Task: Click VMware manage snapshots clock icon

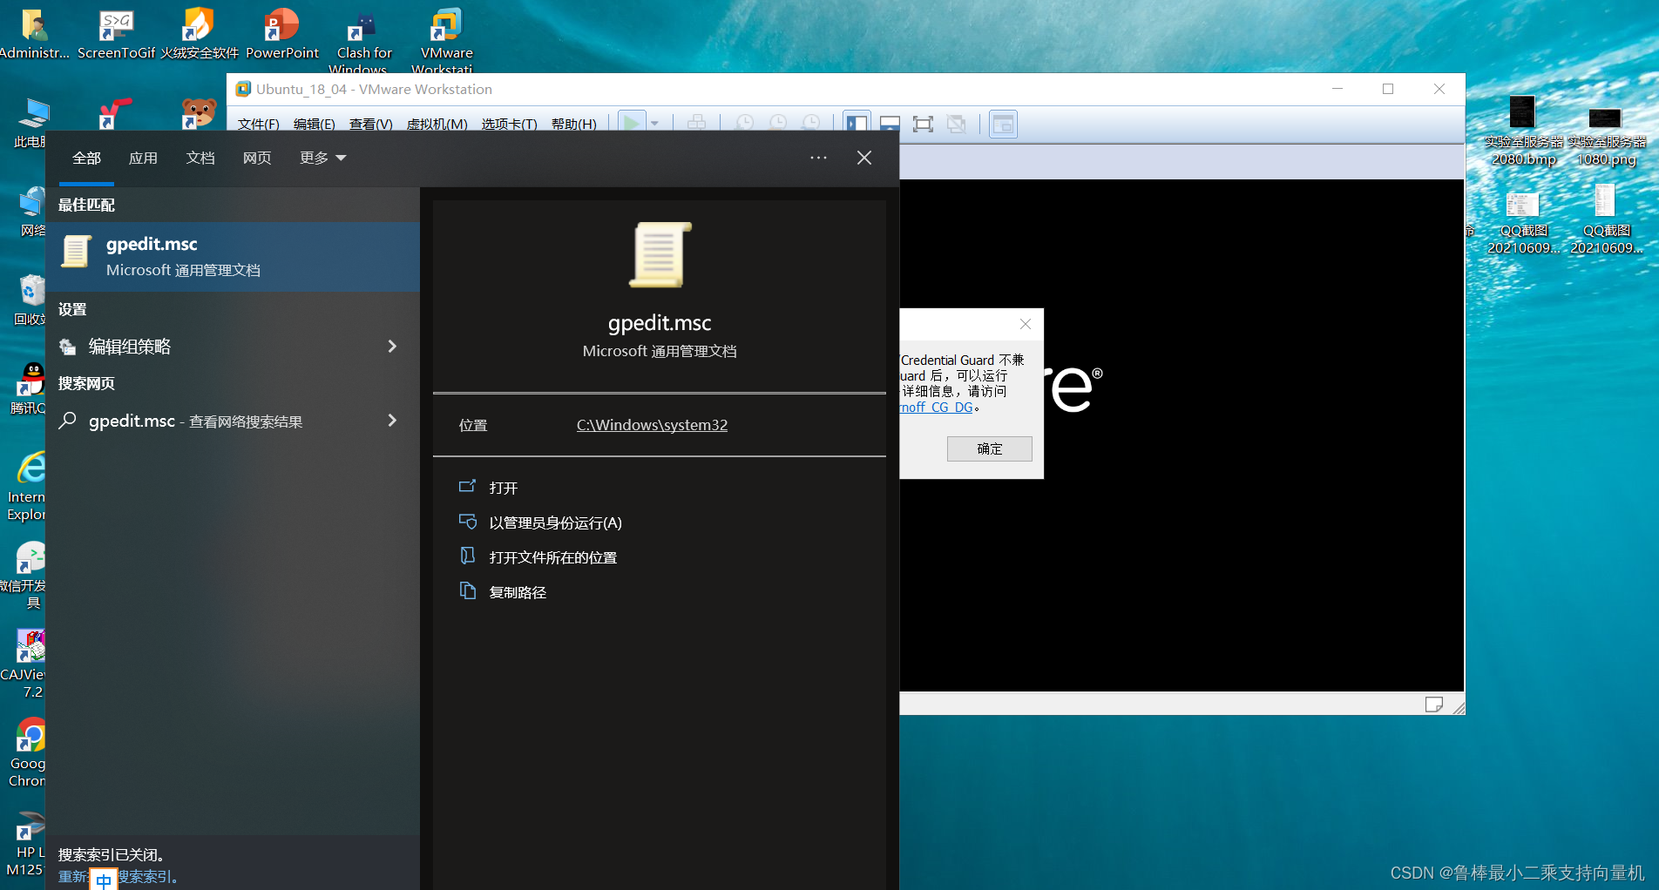Action: pos(811,124)
